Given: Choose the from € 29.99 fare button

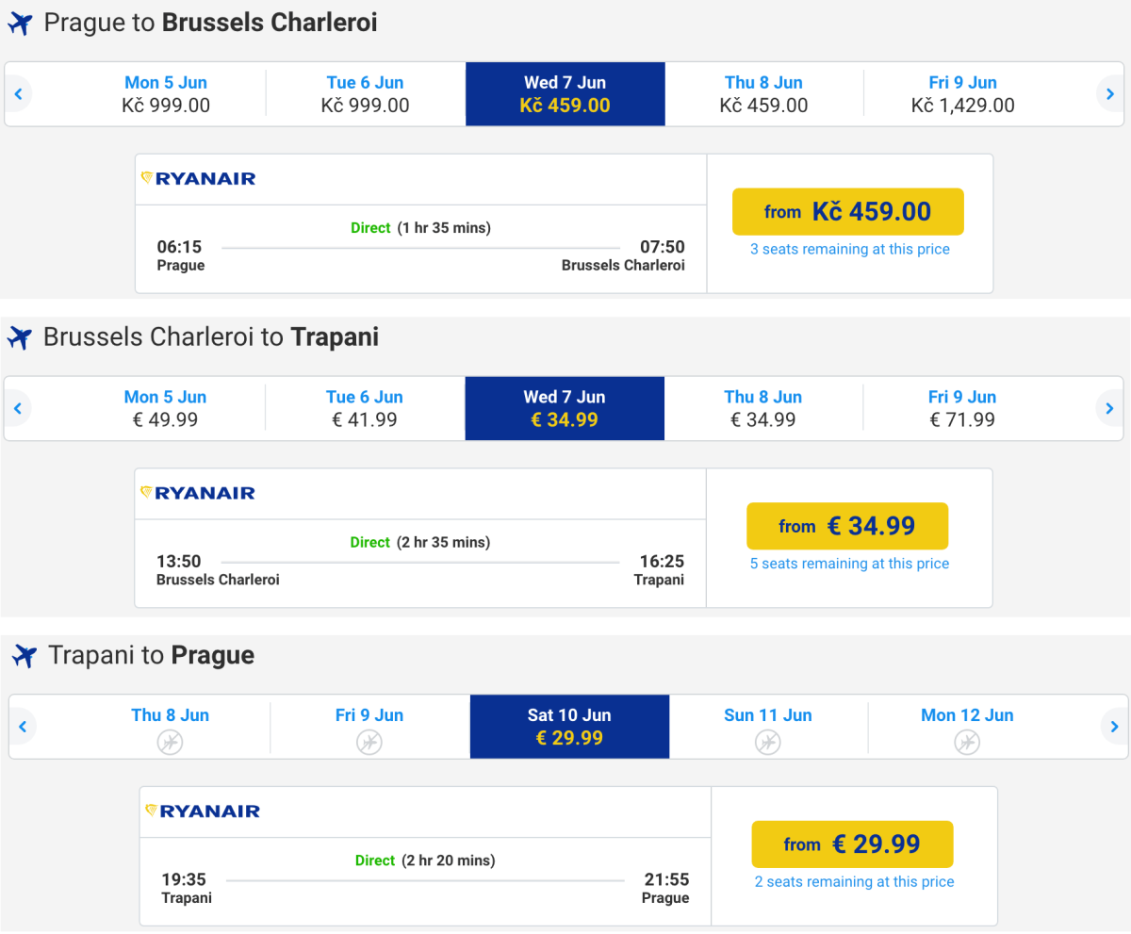Looking at the screenshot, I should [x=852, y=844].
